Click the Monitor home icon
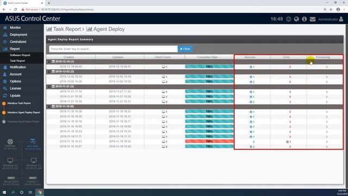 [5, 28]
